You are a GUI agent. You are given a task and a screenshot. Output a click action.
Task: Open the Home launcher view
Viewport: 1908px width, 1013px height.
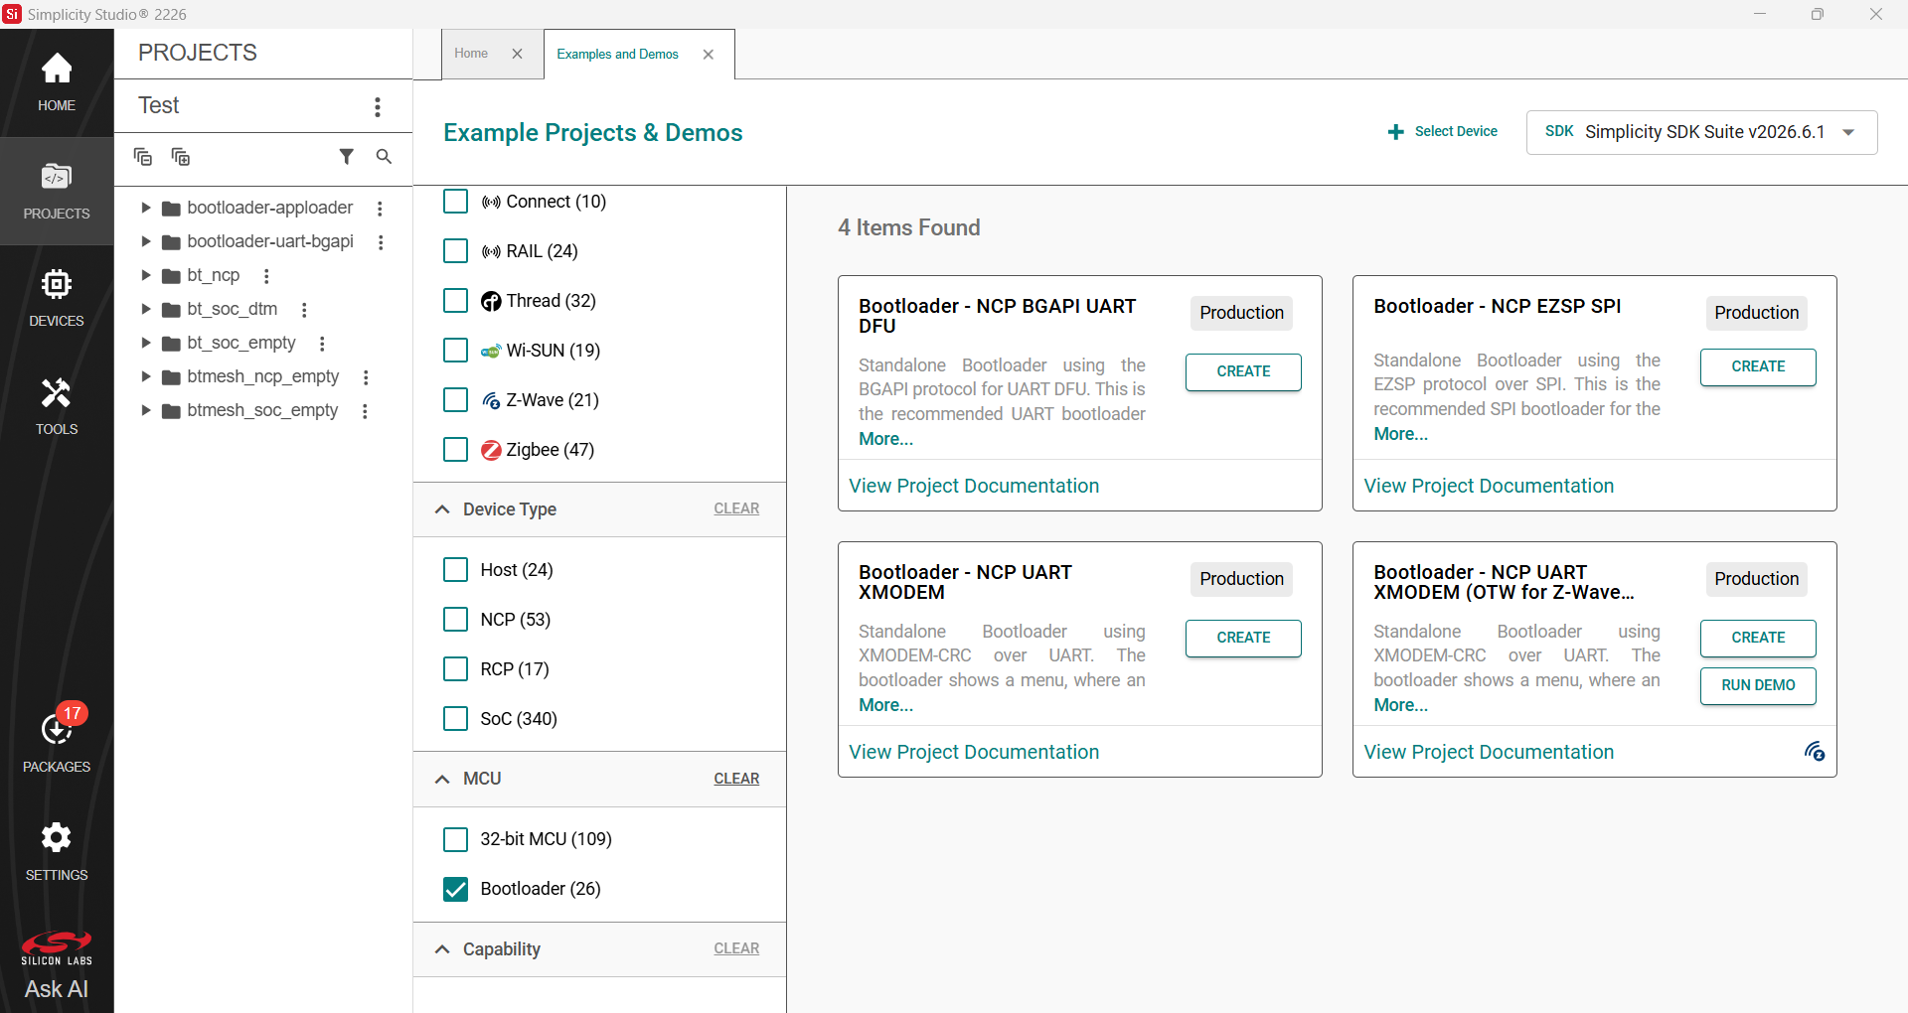click(x=57, y=82)
